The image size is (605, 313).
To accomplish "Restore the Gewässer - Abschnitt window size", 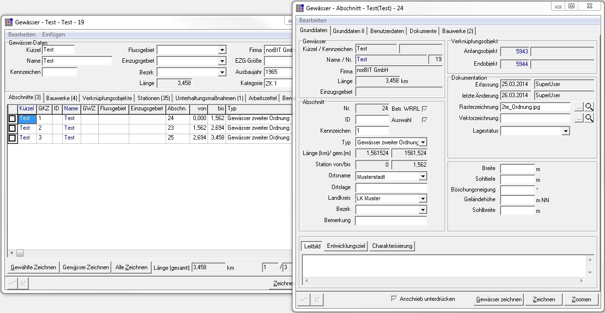I will 571,6.
